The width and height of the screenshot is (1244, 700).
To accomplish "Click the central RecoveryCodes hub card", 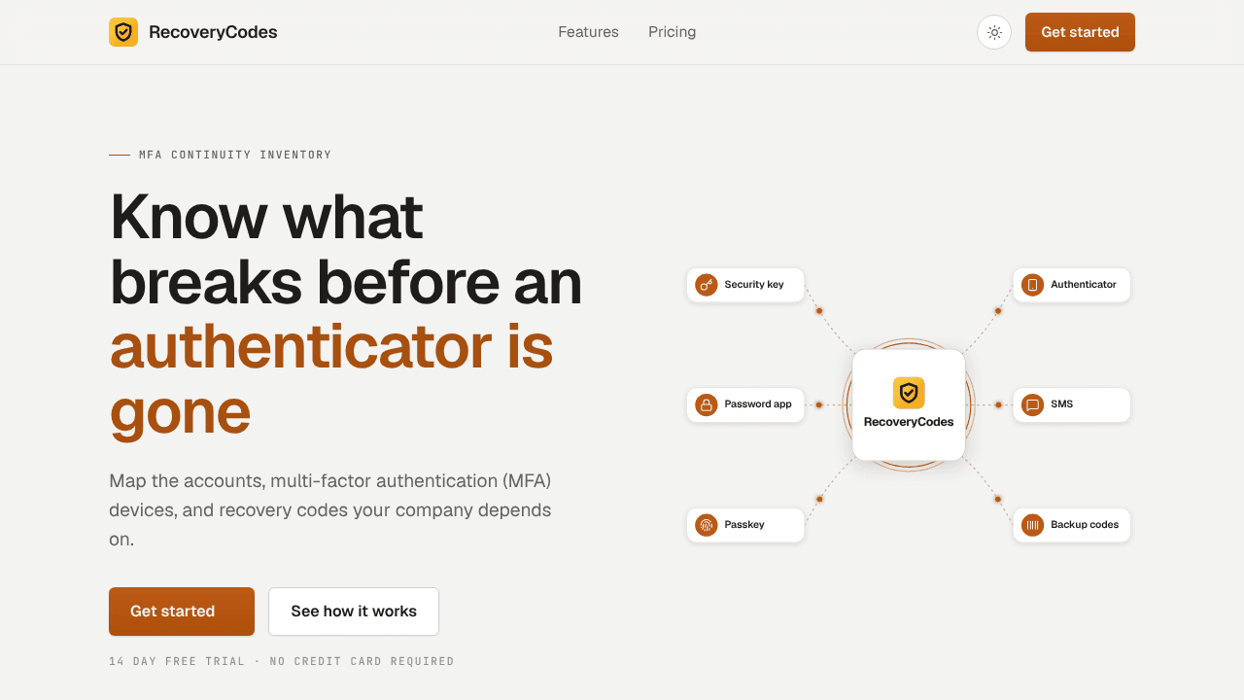I will click(x=909, y=404).
